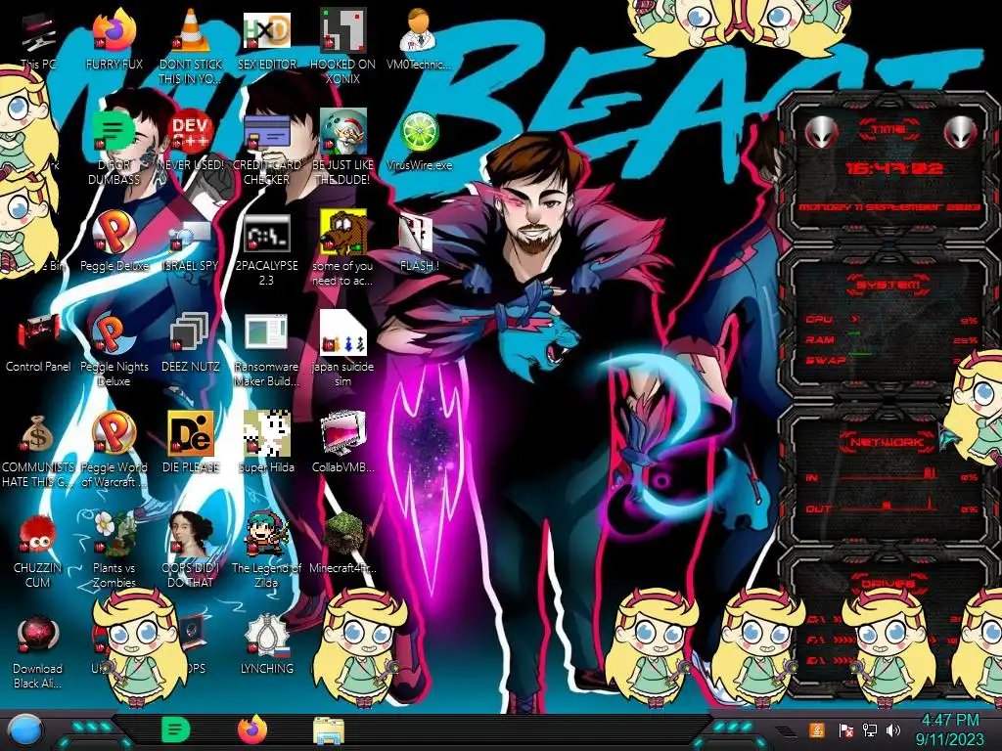Click the Java update tray icon
Screen dimensions: 1002x751
click(x=817, y=729)
